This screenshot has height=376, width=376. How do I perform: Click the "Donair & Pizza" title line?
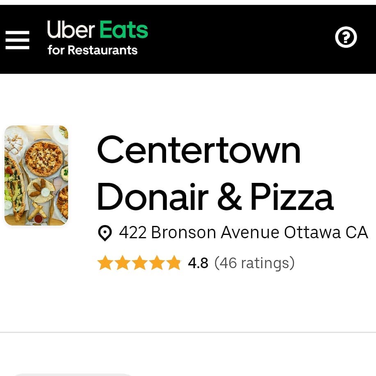(215, 197)
